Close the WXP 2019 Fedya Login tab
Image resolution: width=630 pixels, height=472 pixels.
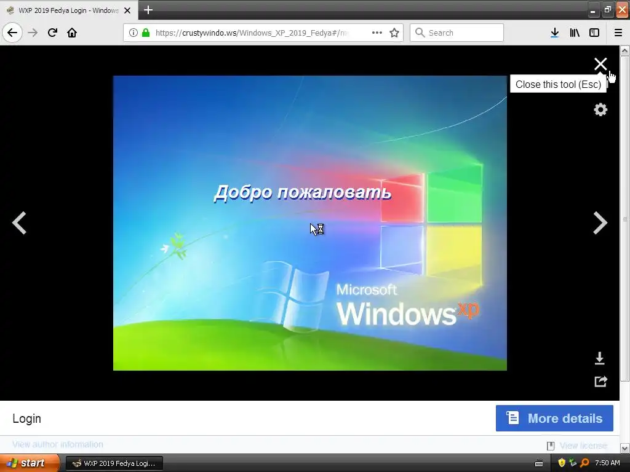tap(127, 10)
